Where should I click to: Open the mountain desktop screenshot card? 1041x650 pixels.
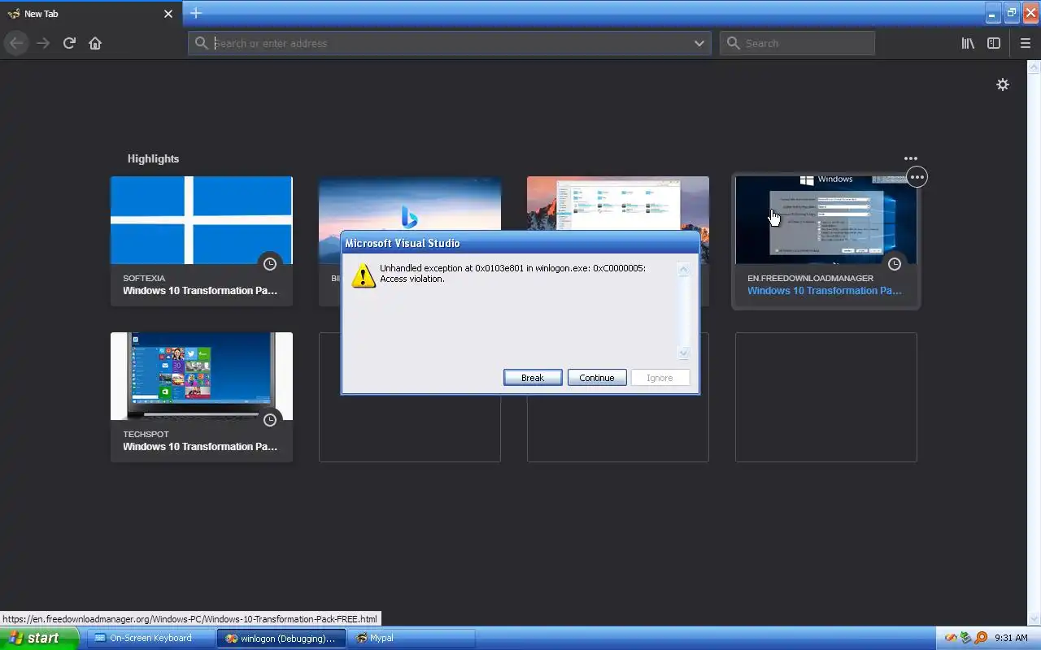point(618,203)
